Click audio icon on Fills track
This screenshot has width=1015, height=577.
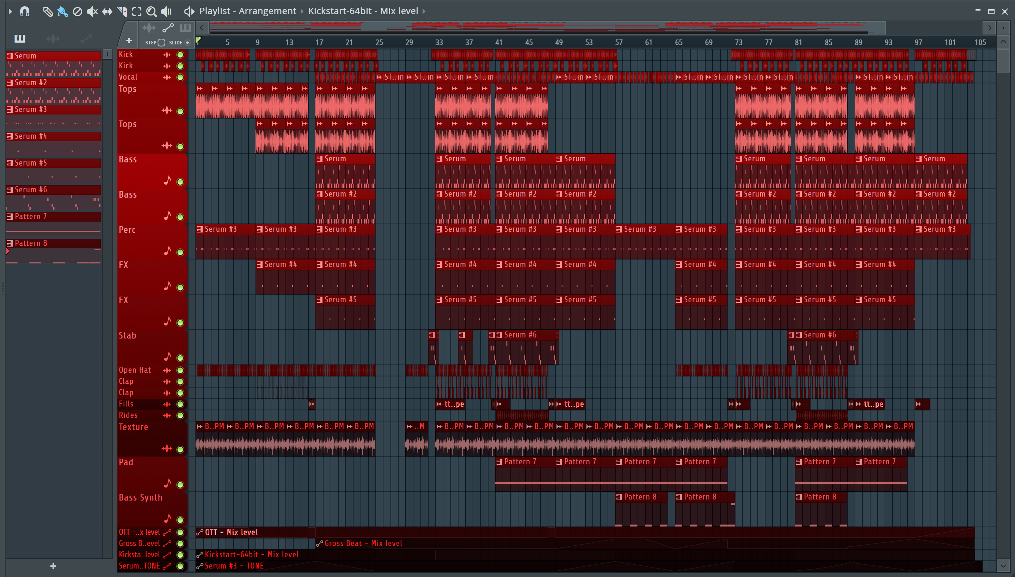point(167,404)
